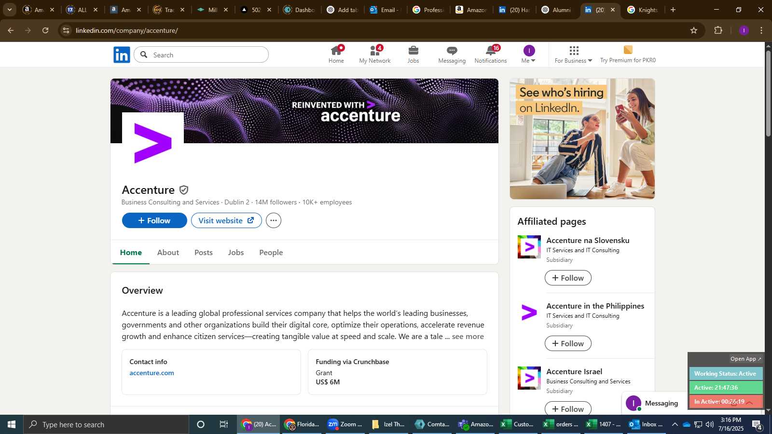Viewport: 772px width, 434px height.
Task: Switch to the Dashboard browser tab
Action: 299,10
